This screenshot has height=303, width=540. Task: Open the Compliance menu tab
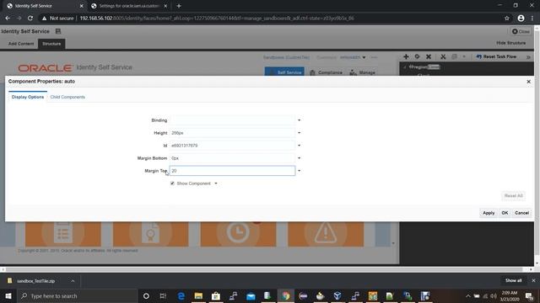point(326,72)
